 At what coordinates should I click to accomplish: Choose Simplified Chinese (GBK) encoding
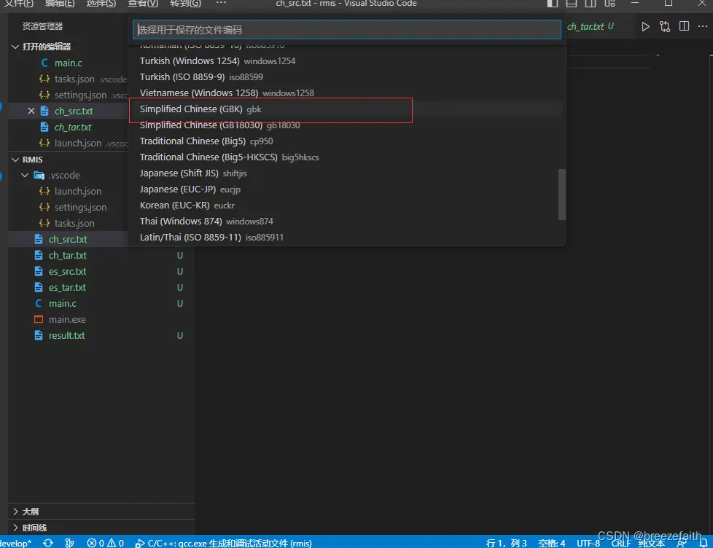347,109
